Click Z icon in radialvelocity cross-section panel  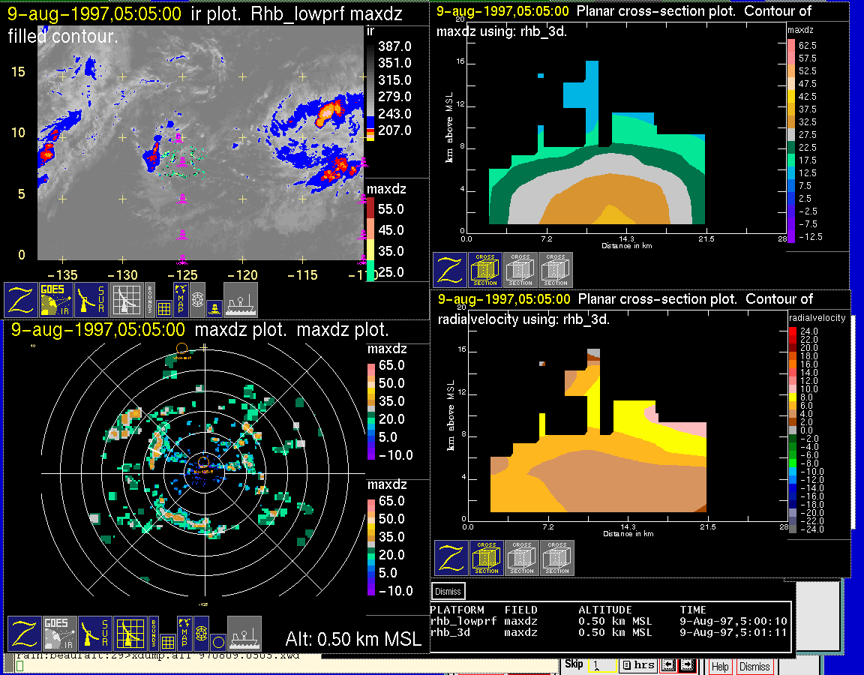point(451,558)
